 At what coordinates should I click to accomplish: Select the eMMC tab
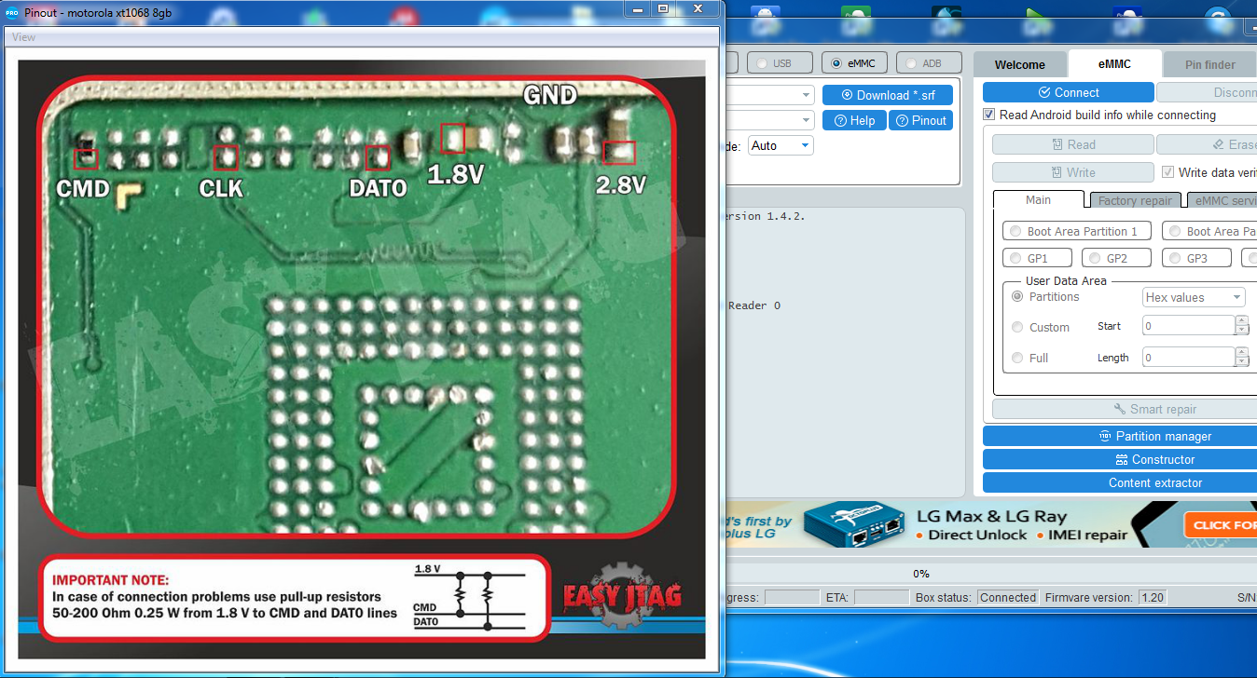click(x=1114, y=63)
